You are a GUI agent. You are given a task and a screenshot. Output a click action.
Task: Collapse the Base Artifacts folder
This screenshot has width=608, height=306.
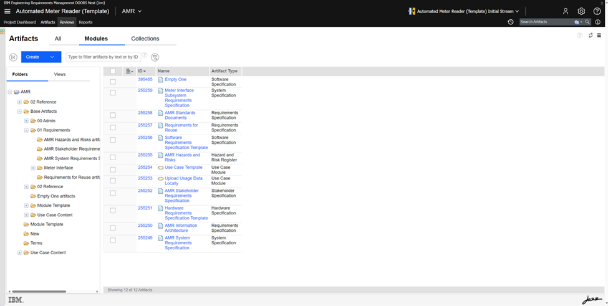point(19,112)
